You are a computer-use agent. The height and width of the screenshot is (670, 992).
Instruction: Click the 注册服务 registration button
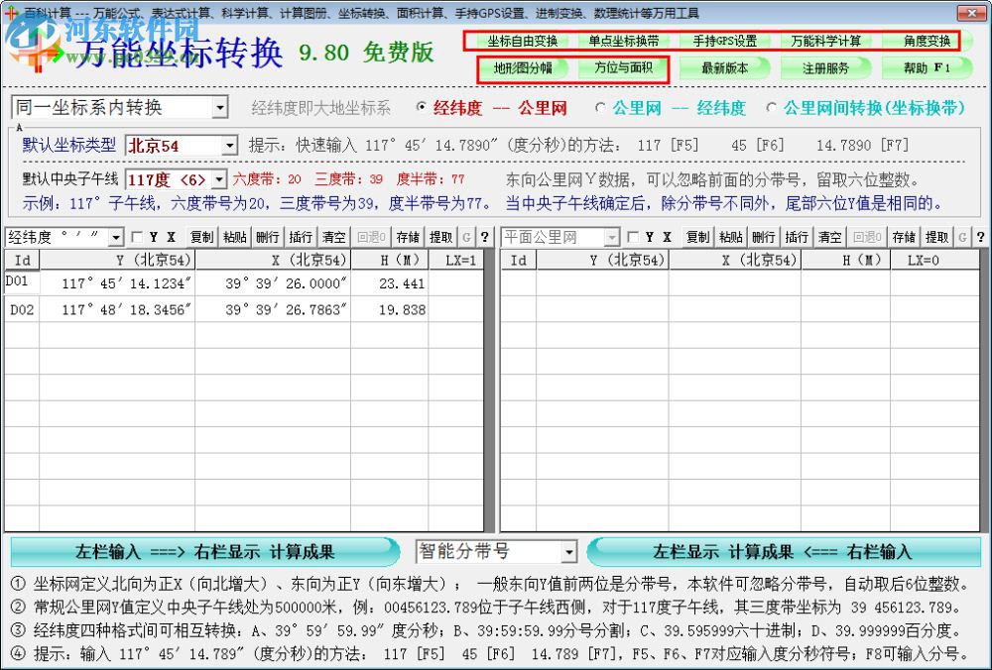point(826,67)
